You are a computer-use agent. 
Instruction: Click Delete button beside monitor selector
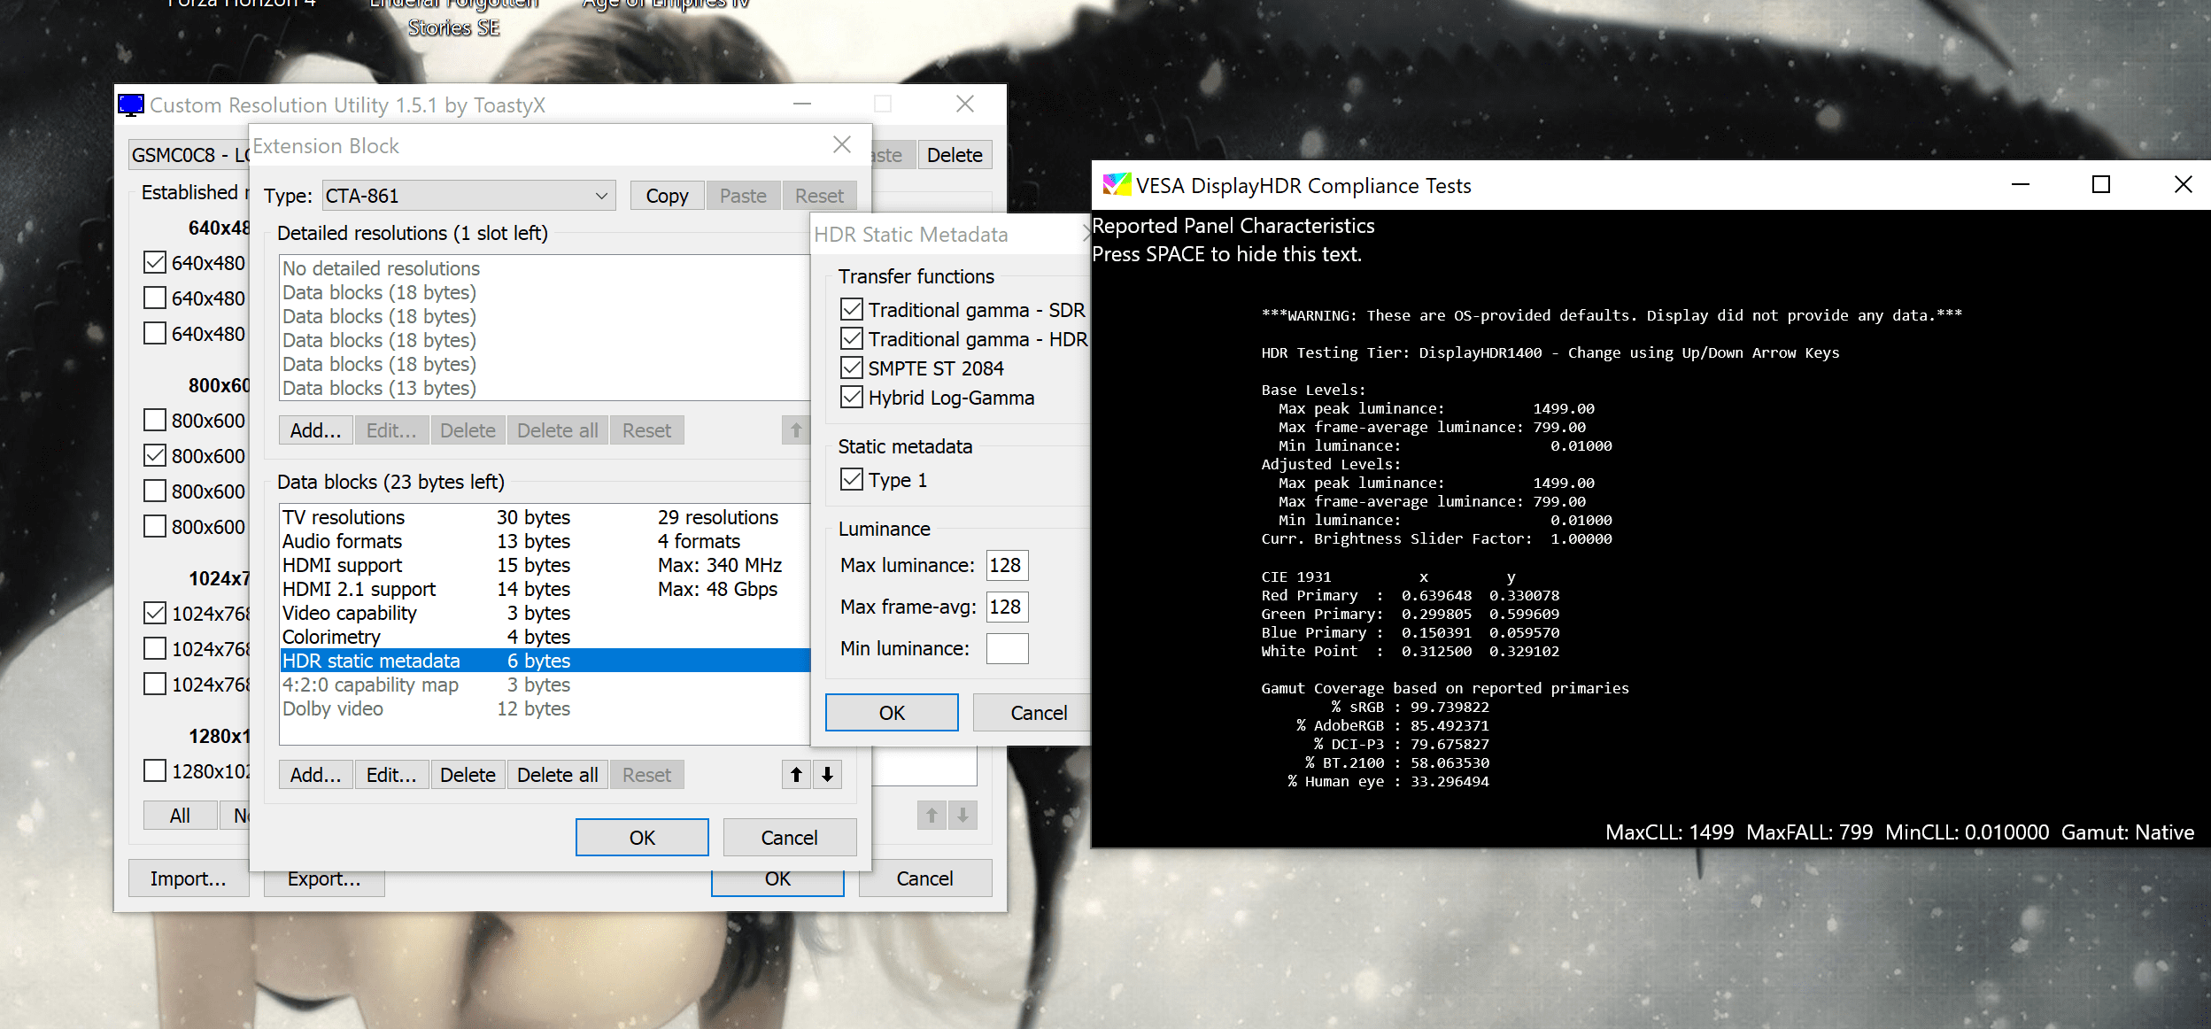[955, 155]
